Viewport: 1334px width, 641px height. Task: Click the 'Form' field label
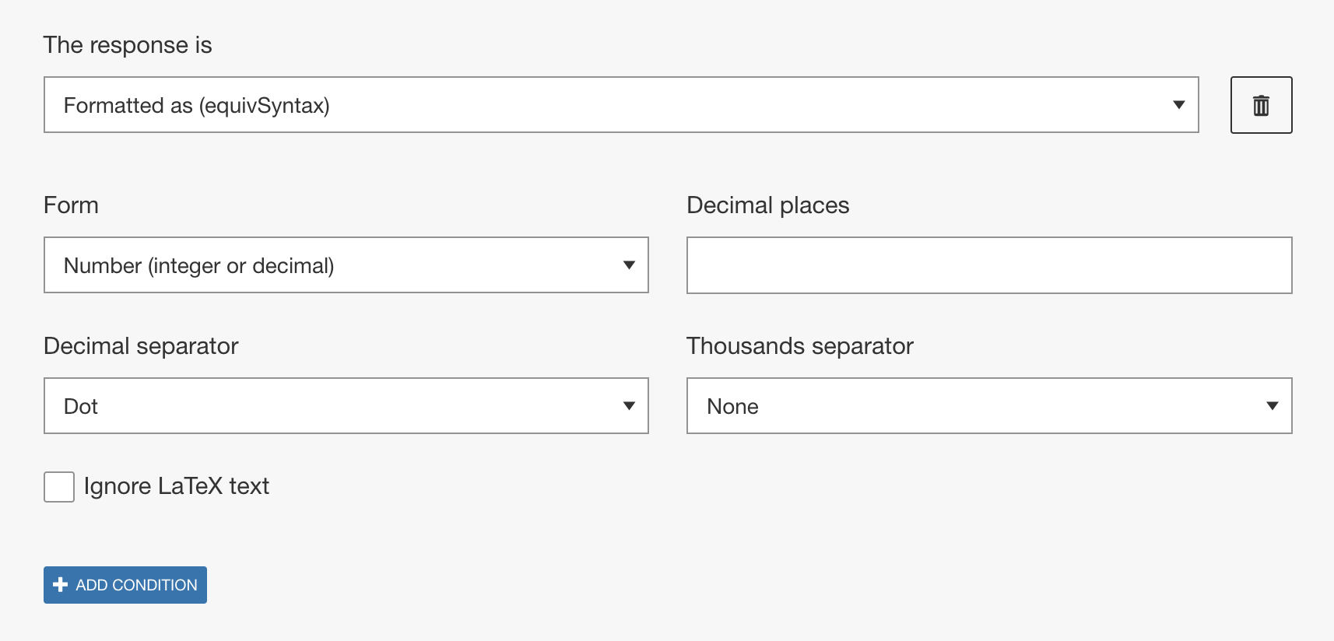coord(71,205)
